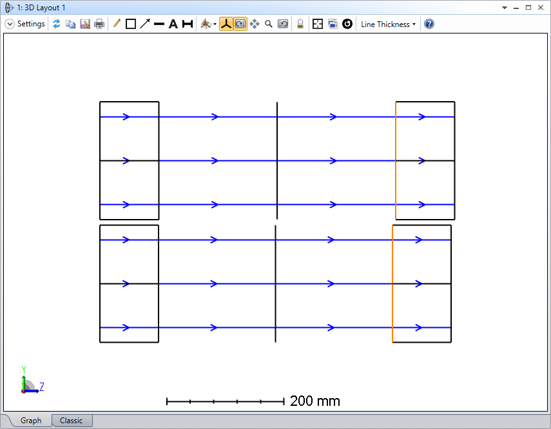Select the Arrow annotation tool
551x429 pixels.
(x=145, y=24)
